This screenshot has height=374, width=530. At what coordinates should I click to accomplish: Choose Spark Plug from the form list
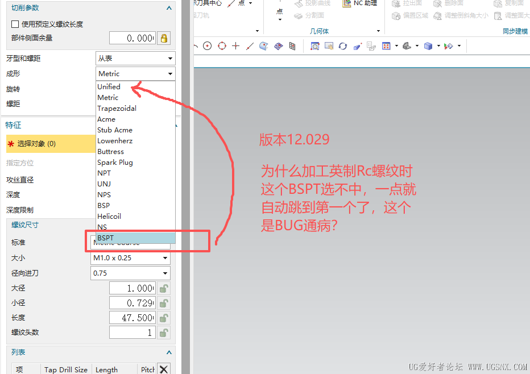[135, 163]
